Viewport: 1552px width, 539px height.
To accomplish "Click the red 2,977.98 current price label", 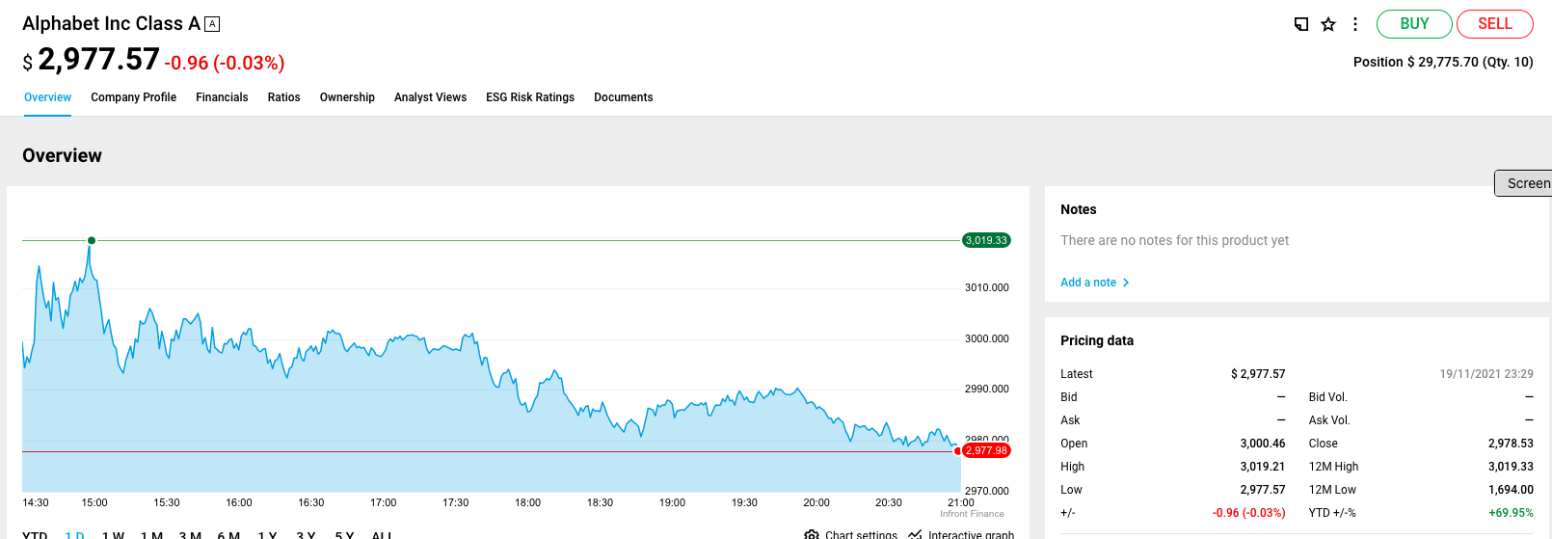I will coord(986,450).
